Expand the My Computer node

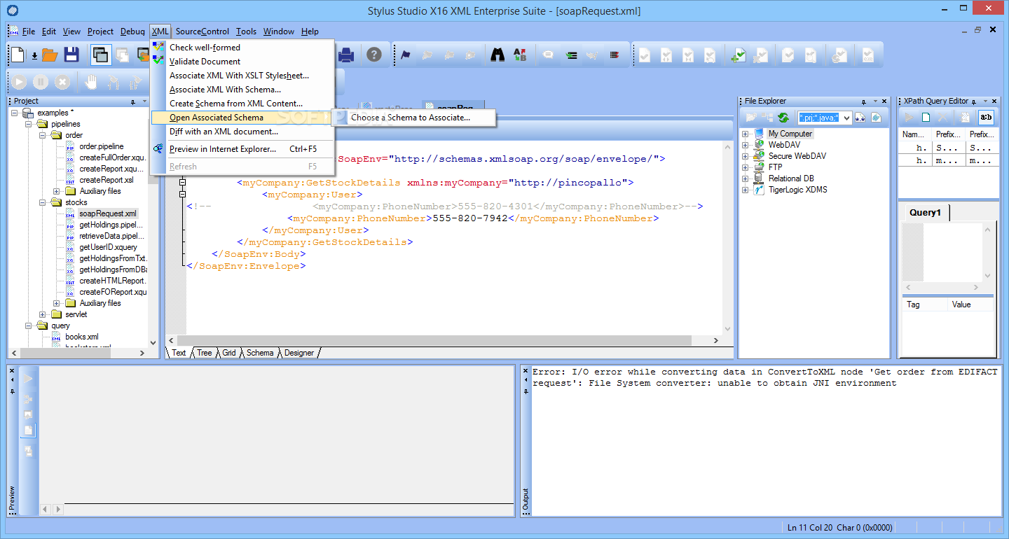(746, 134)
